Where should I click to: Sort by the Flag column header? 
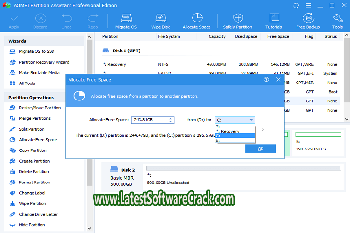tap(309, 36)
